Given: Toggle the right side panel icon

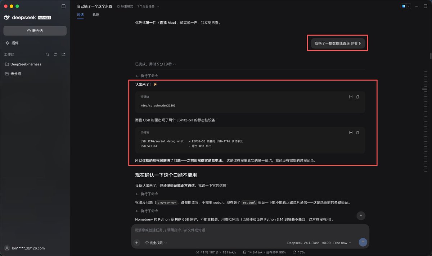Looking at the screenshot, I should pos(425,6).
